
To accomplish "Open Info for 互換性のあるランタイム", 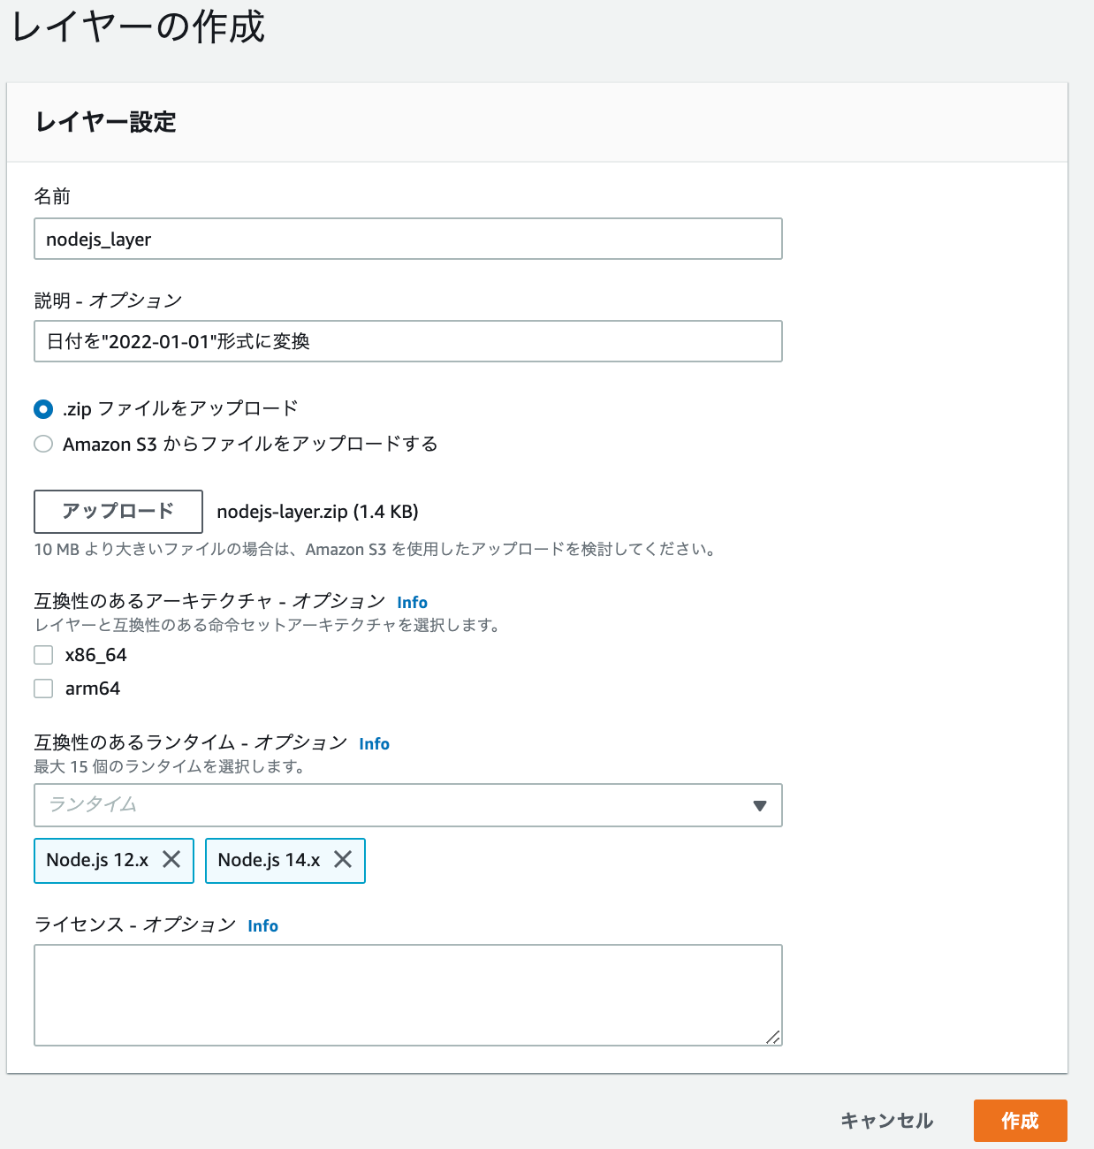I will coord(374,743).
